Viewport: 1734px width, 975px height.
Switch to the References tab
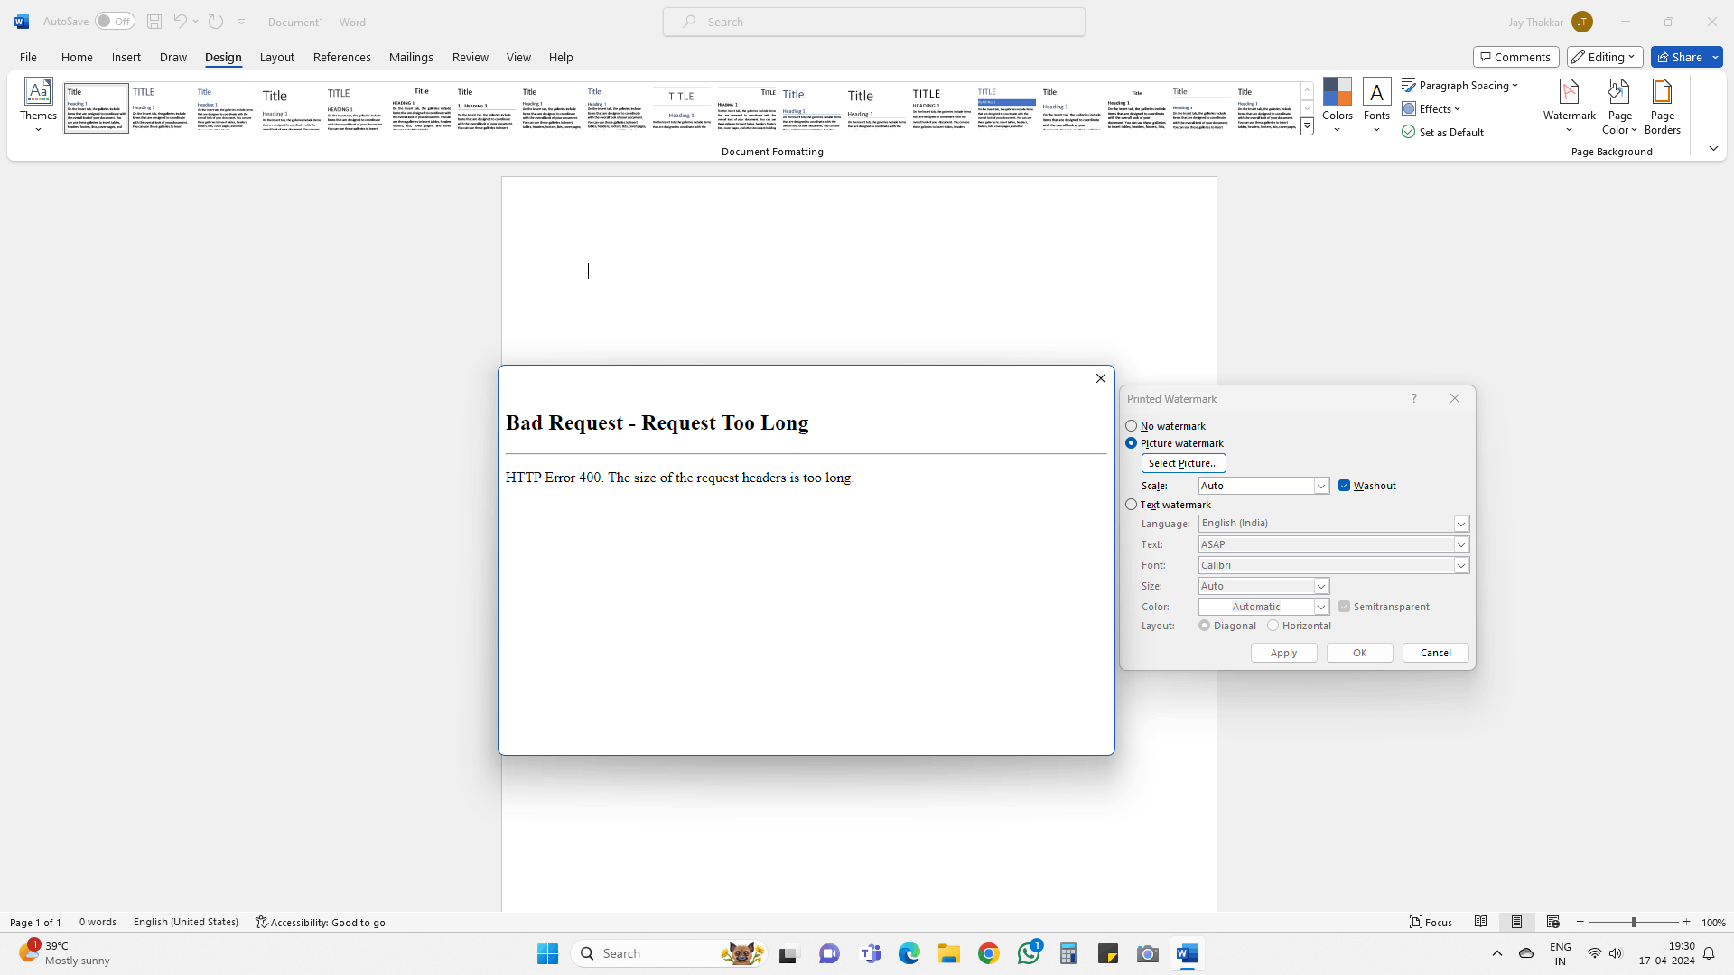(342, 57)
